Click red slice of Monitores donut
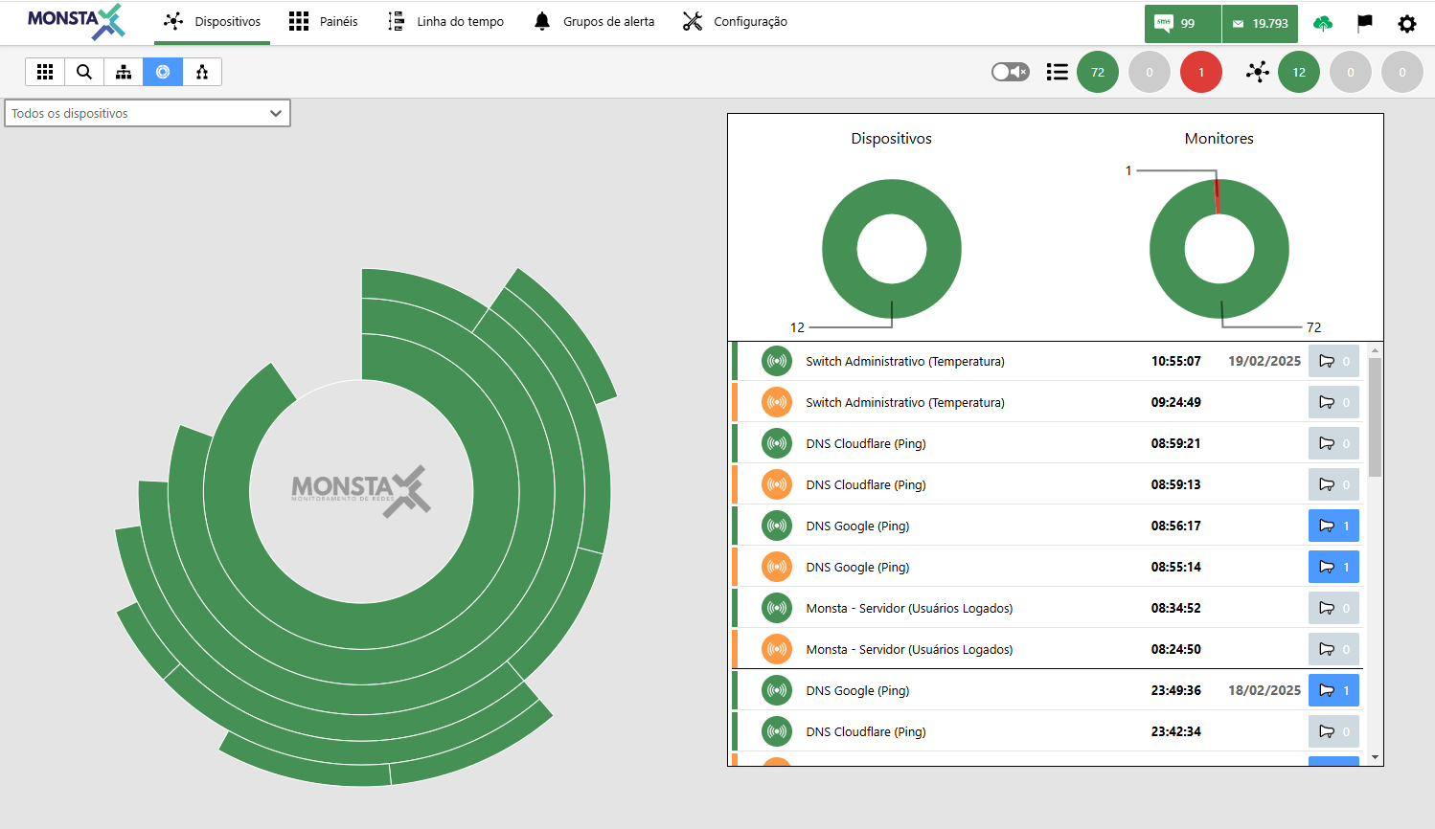The width and height of the screenshot is (1435, 829). click(x=1218, y=196)
